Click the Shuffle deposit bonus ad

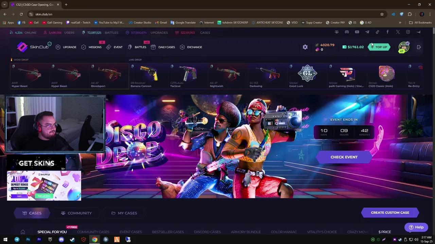(x=44, y=186)
